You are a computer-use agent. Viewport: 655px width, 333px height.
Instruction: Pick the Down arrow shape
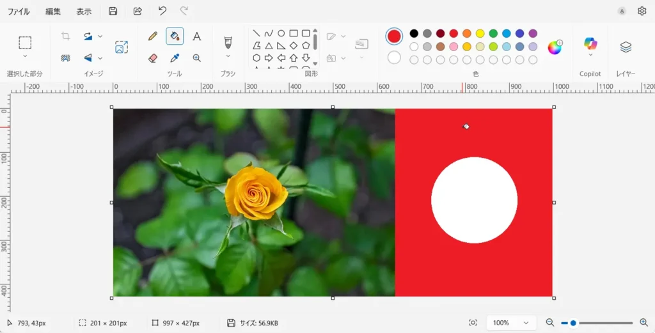point(306,58)
